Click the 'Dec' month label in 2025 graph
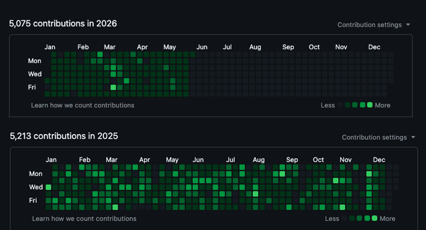The height and width of the screenshot is (230, 426). [x=379, y=160]
